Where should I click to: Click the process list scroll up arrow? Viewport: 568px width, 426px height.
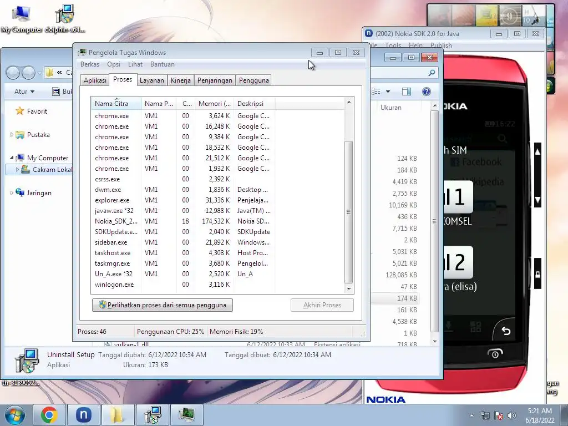[x=348, y=102]
